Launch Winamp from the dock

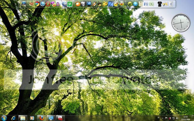[x=94, y=4]
